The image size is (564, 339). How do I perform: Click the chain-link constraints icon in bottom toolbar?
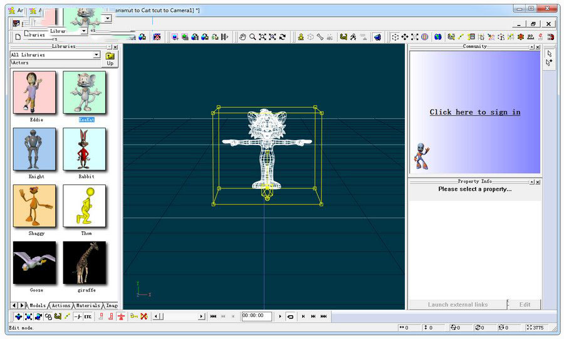coord(48,316)
